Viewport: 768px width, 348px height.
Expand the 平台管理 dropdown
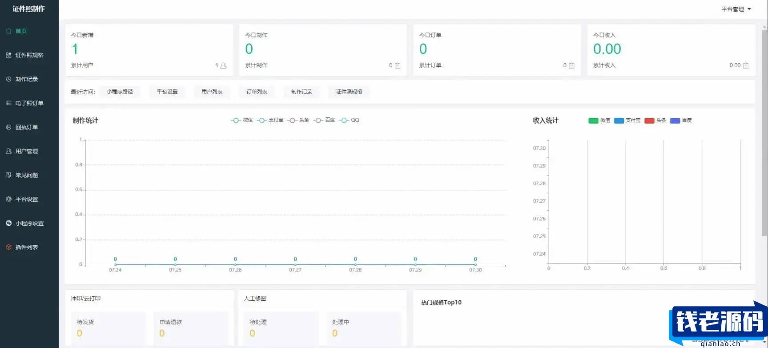(x=736, y=9)
